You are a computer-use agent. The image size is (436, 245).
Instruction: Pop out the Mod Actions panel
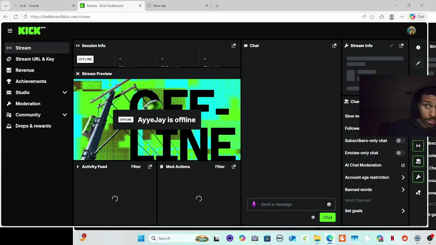[x=234, y=167]
